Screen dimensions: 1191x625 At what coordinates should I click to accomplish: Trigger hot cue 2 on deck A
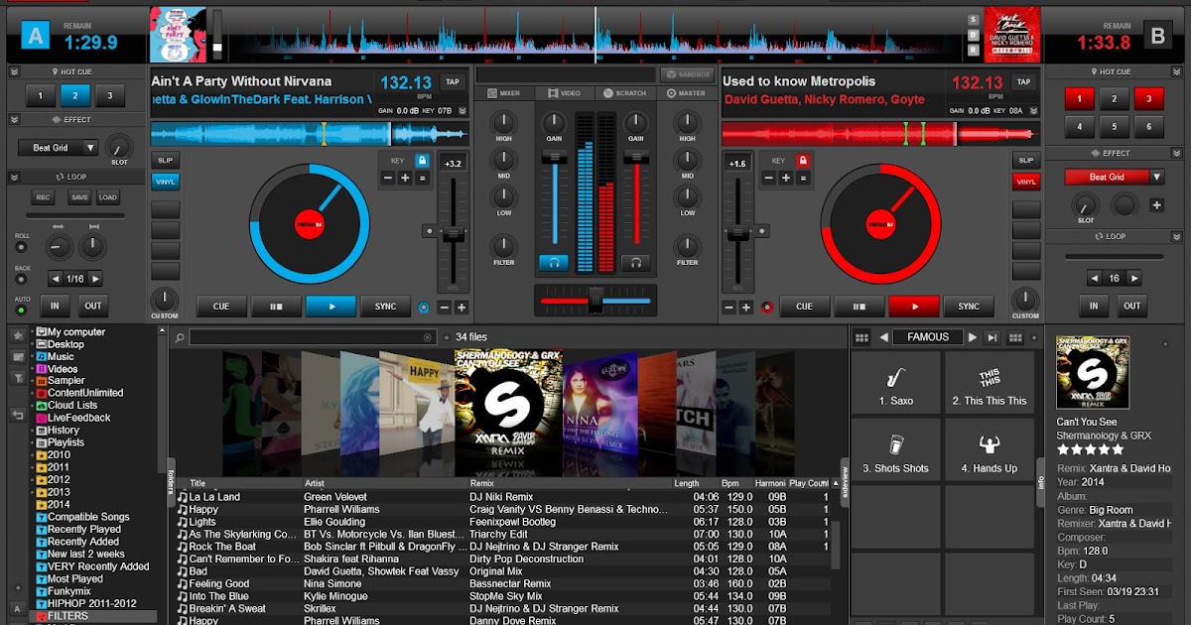pos(74,96)
